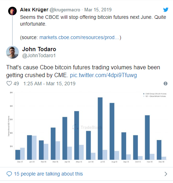Open the 1:25 AM - Mar 15, 2019 timestamp

49,84
